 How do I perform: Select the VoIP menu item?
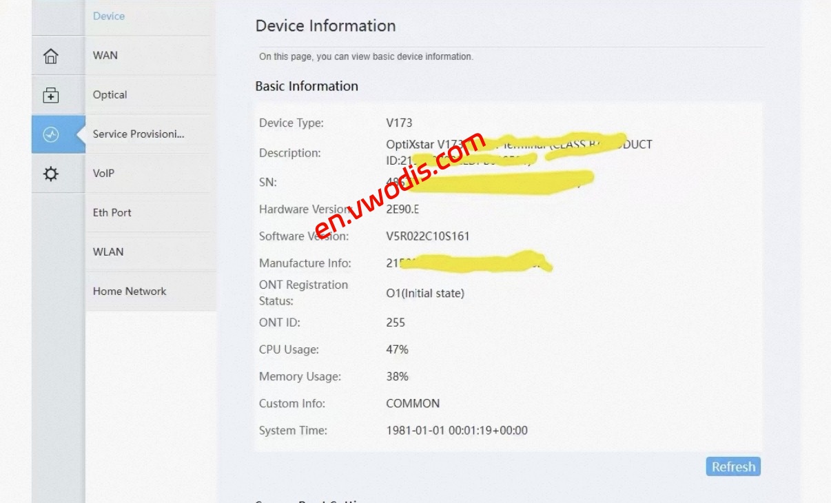(x=103, y=173)
